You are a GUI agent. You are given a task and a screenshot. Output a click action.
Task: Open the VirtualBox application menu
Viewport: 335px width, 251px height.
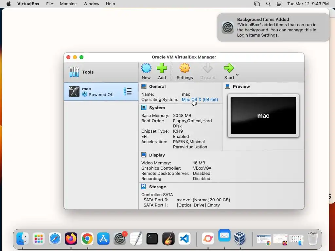28,4
